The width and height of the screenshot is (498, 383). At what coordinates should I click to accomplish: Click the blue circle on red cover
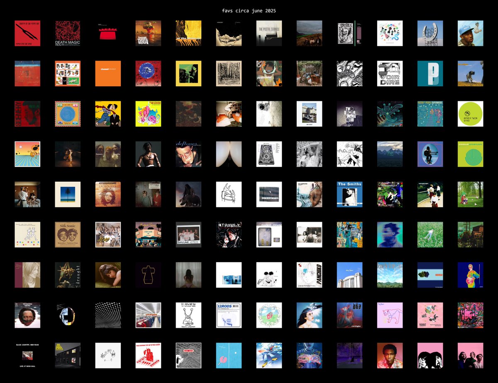click(x=148, y=73)
